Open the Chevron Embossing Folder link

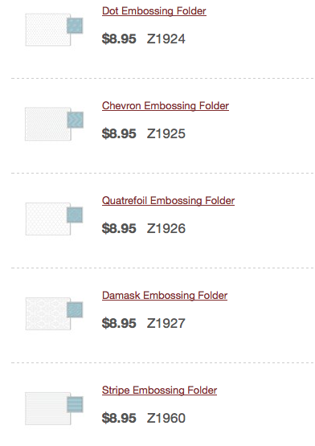[x=166, y=105]
